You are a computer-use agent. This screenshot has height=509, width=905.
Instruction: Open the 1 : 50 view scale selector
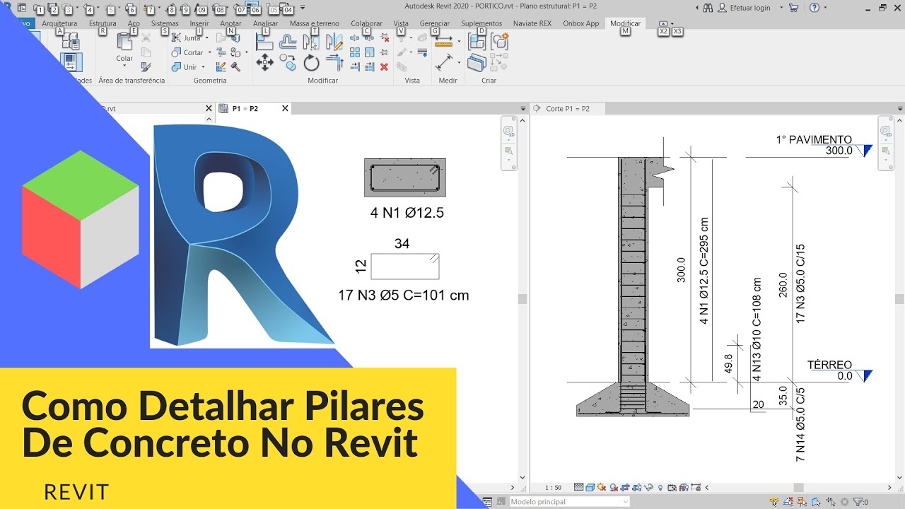(554, 488)
